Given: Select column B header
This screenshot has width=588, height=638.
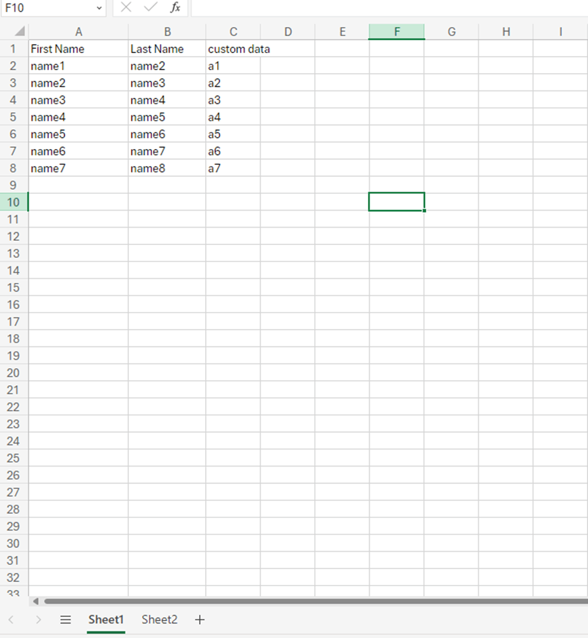Looking at the screenshot, I should click(x=167, y=32).
